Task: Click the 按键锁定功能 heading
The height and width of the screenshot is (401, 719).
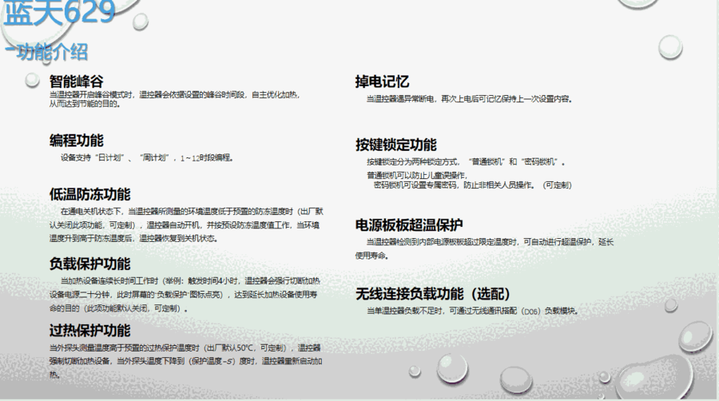Action: tap(395, 145)
